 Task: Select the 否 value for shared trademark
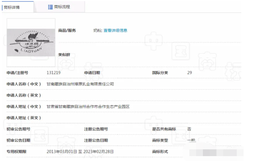tap(189, 129)
